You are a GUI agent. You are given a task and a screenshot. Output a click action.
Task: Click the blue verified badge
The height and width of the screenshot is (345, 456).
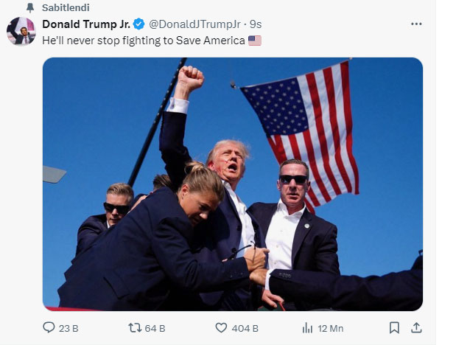point(138,24)
